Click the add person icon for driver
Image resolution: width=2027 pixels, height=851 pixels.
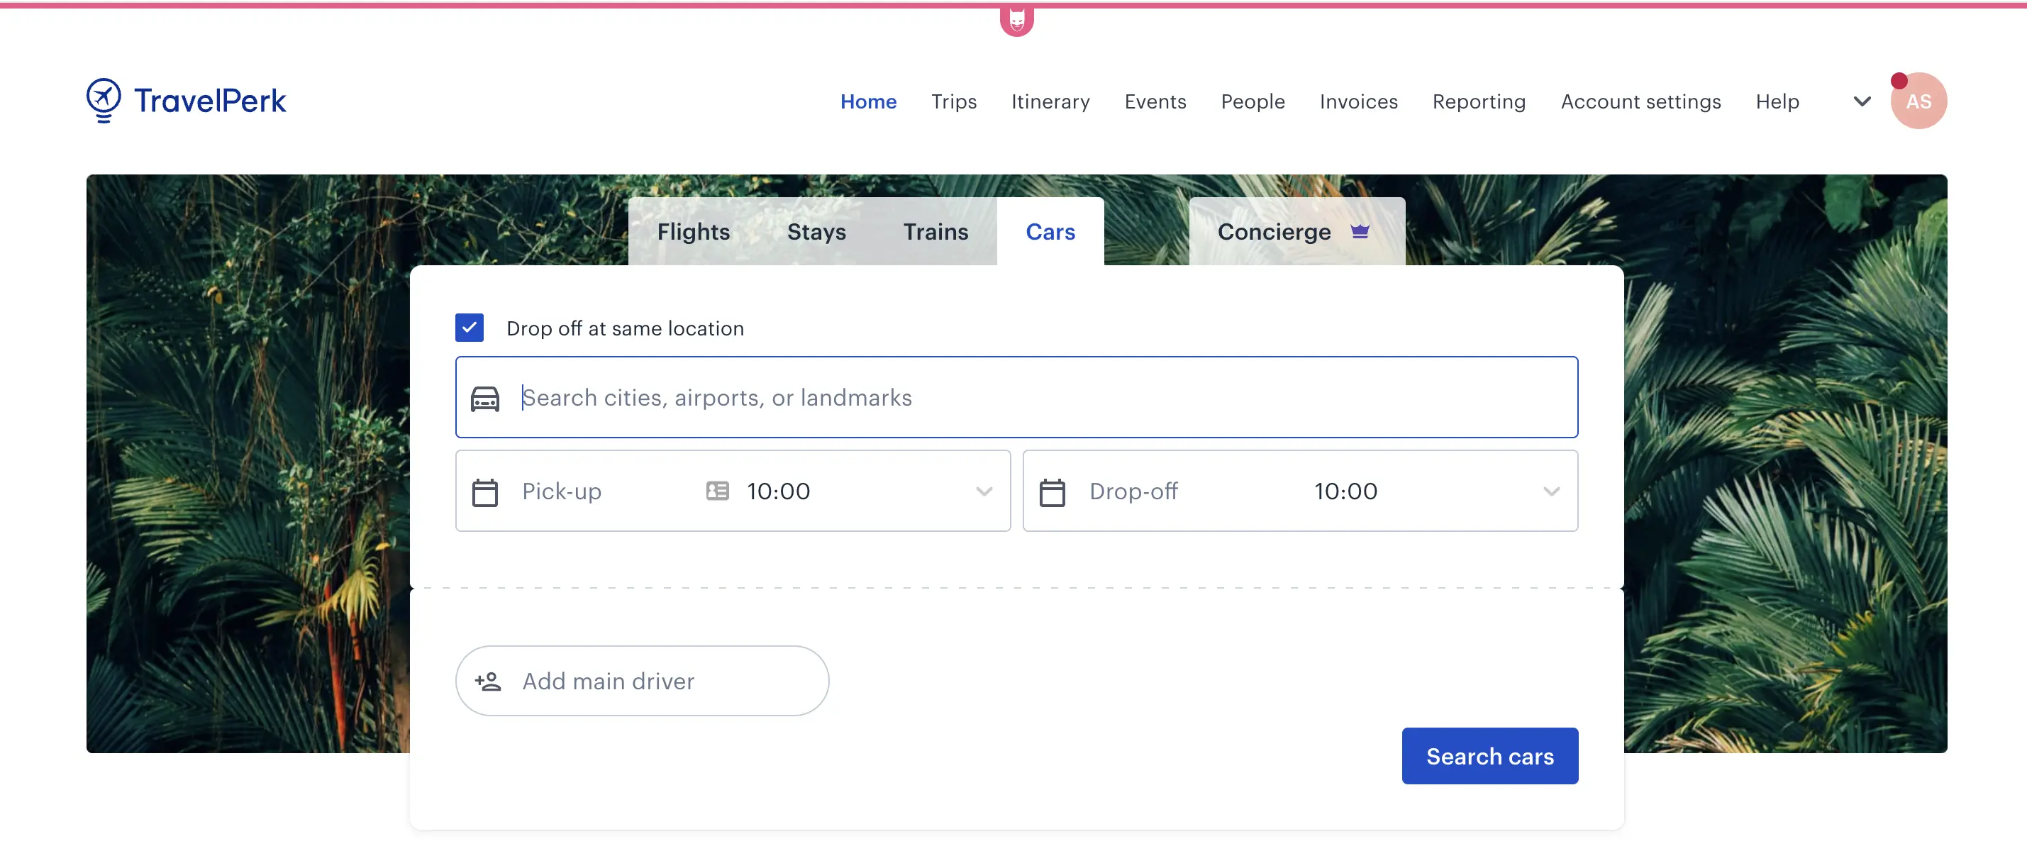(488, 681)
